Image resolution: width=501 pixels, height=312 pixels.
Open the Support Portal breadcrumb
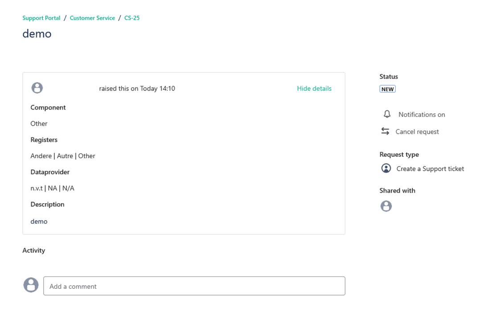point(41,18)
